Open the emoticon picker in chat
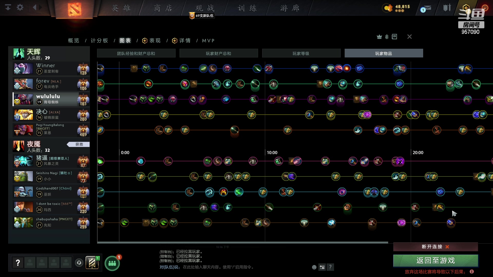493x277 pixels. click(314, 267)
